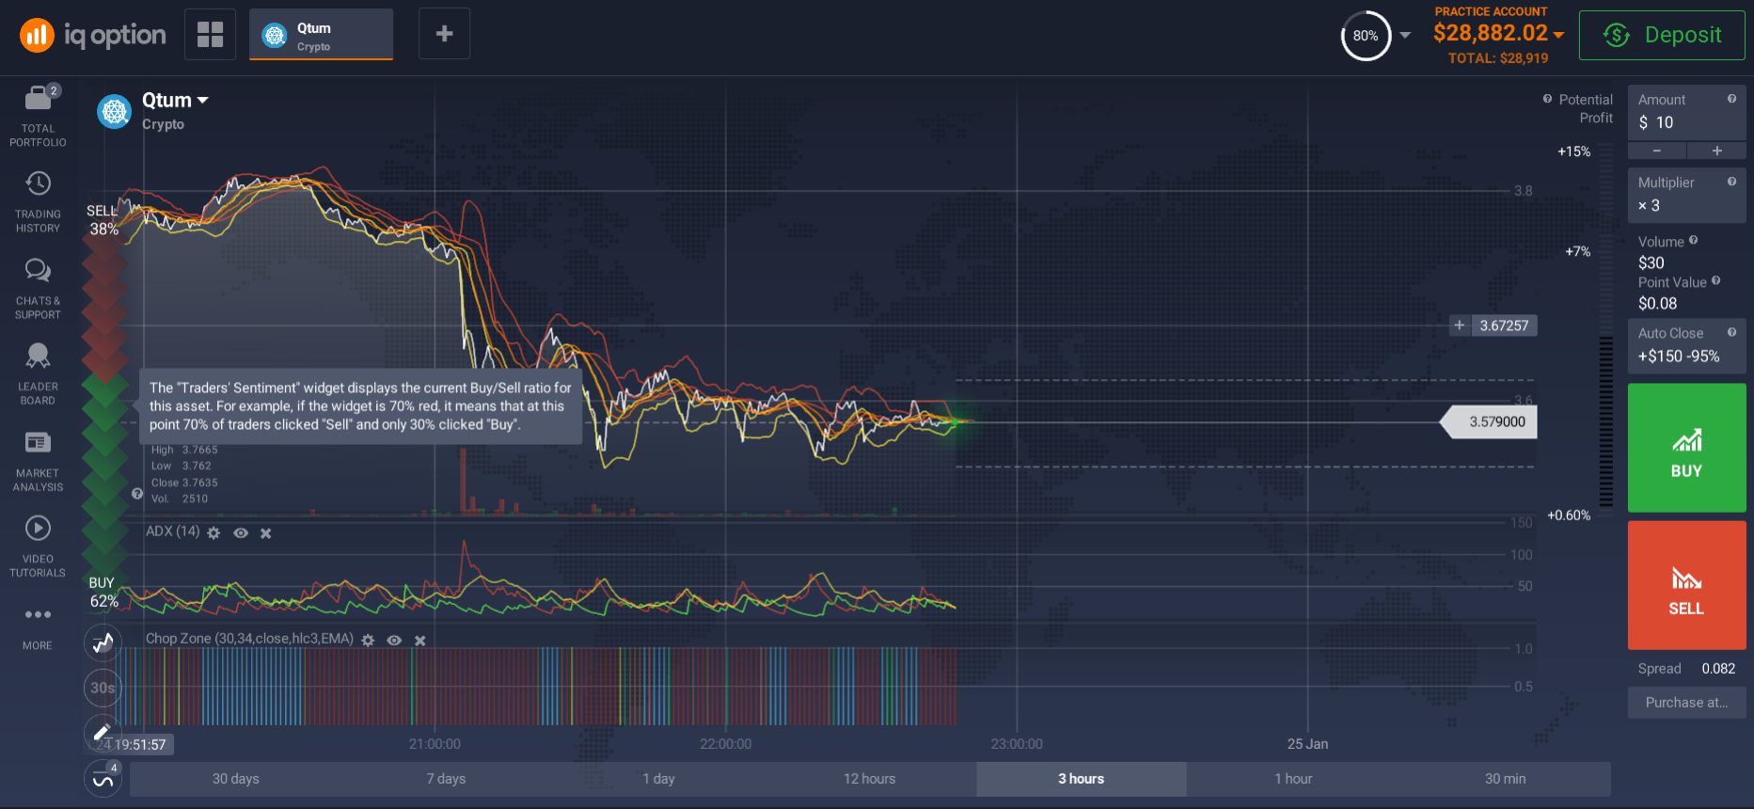Open Total Portfolio briefcase icon
Screen dimensions: 1754x809
pos(38,97)
